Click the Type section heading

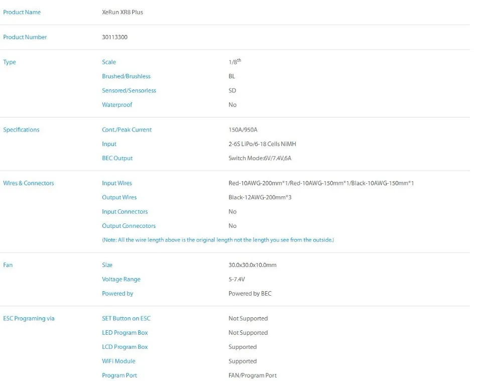10,62
